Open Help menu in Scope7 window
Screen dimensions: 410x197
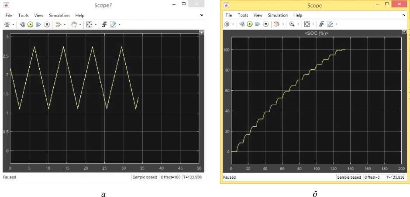pyautogui.click(x=80, y=15)
